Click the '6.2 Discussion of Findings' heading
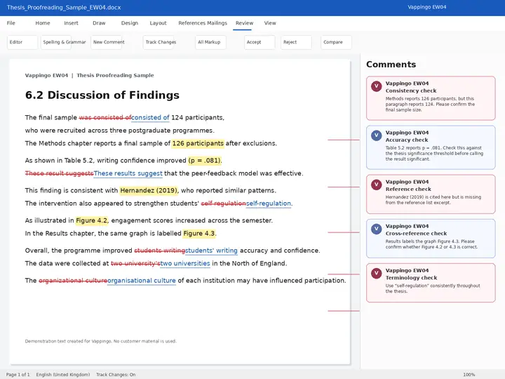505x379 pixels. point(102,95)
